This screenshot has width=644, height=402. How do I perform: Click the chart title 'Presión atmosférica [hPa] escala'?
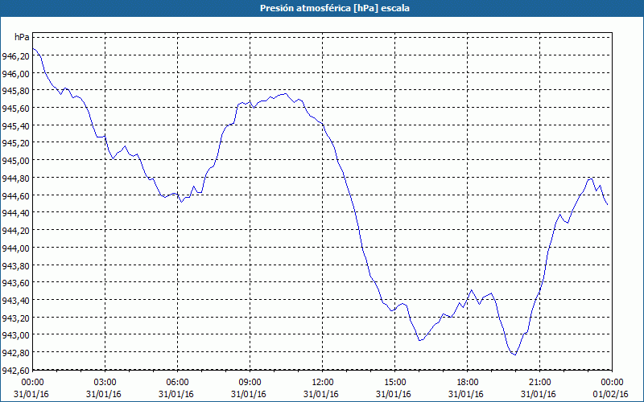click(334, 8)
